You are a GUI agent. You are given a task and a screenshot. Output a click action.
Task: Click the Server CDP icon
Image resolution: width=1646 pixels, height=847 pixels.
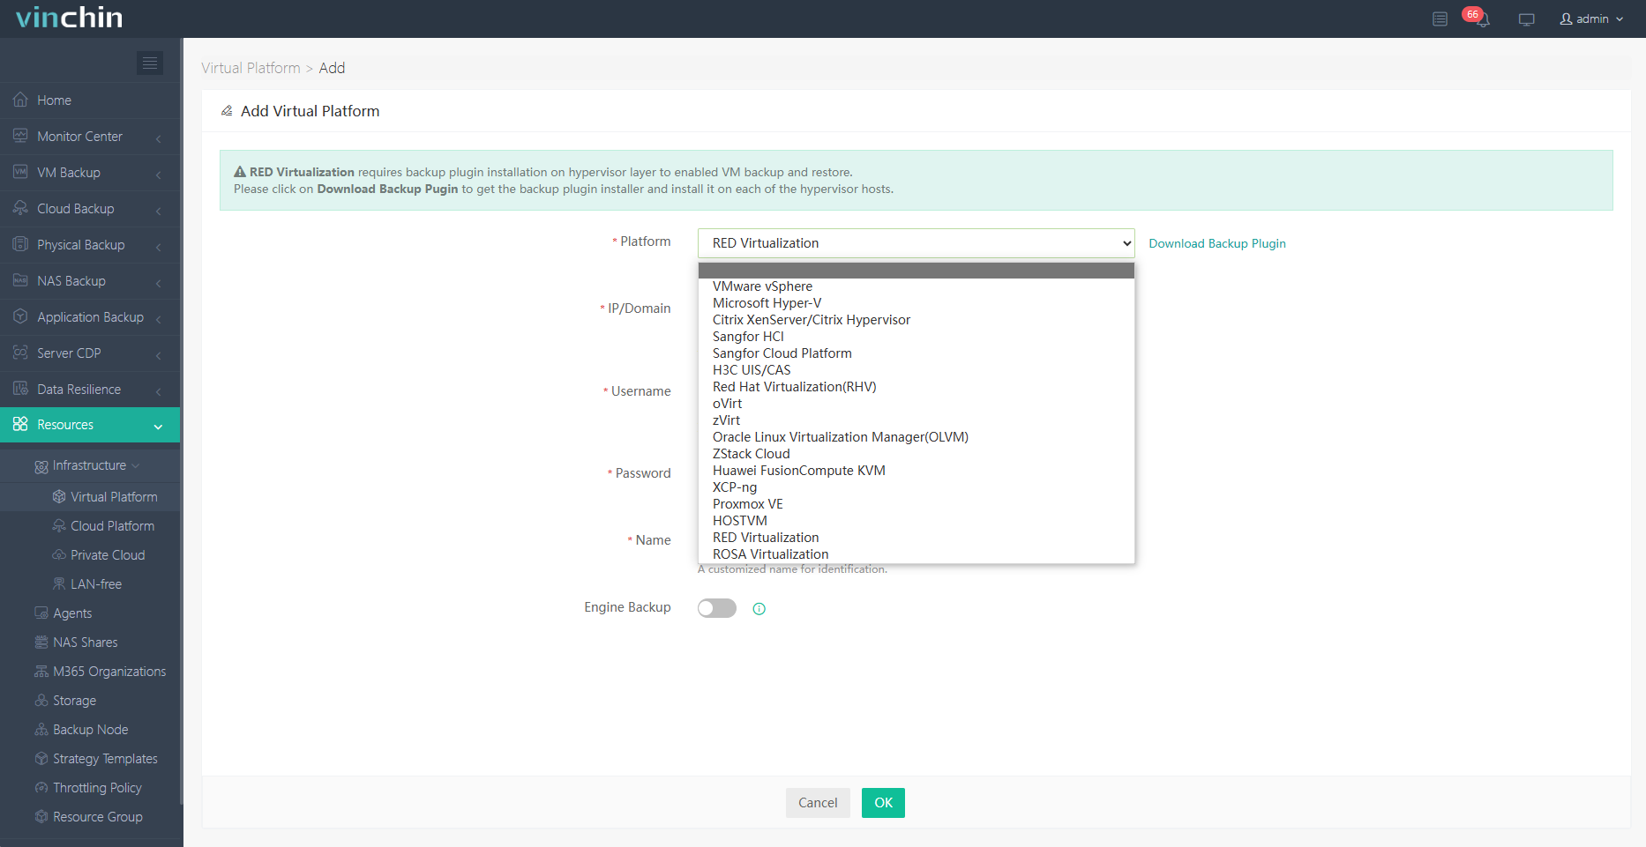click(x=20, y=353)
